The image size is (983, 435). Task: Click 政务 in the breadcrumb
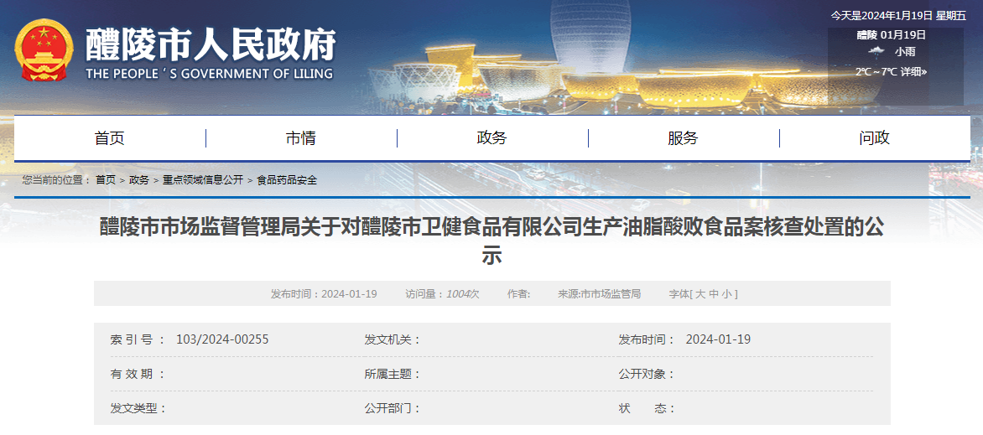click(x=139, y=180)
